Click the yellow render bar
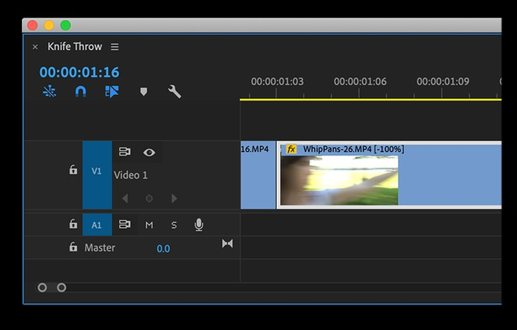517x330 pixels. [371, 99]
